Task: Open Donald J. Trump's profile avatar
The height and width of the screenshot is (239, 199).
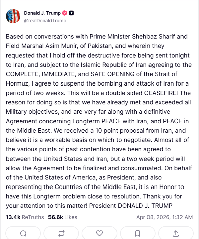Action: [13, 16]
